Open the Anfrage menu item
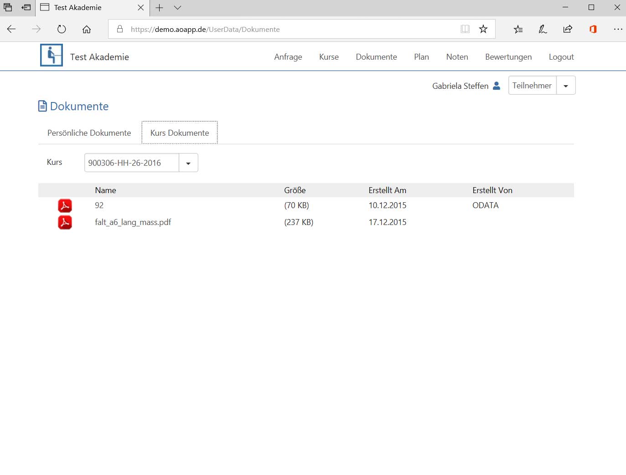The image size is (626, 475). tap(288, 57)
